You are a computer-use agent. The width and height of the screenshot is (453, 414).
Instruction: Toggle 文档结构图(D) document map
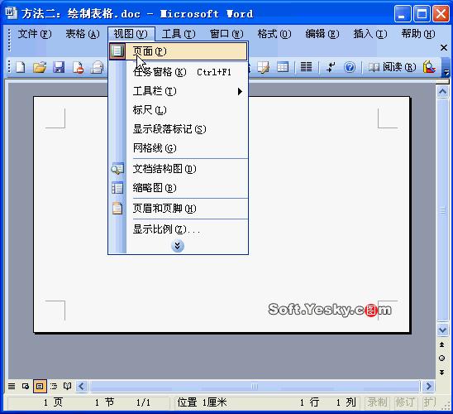coord(179,169)
